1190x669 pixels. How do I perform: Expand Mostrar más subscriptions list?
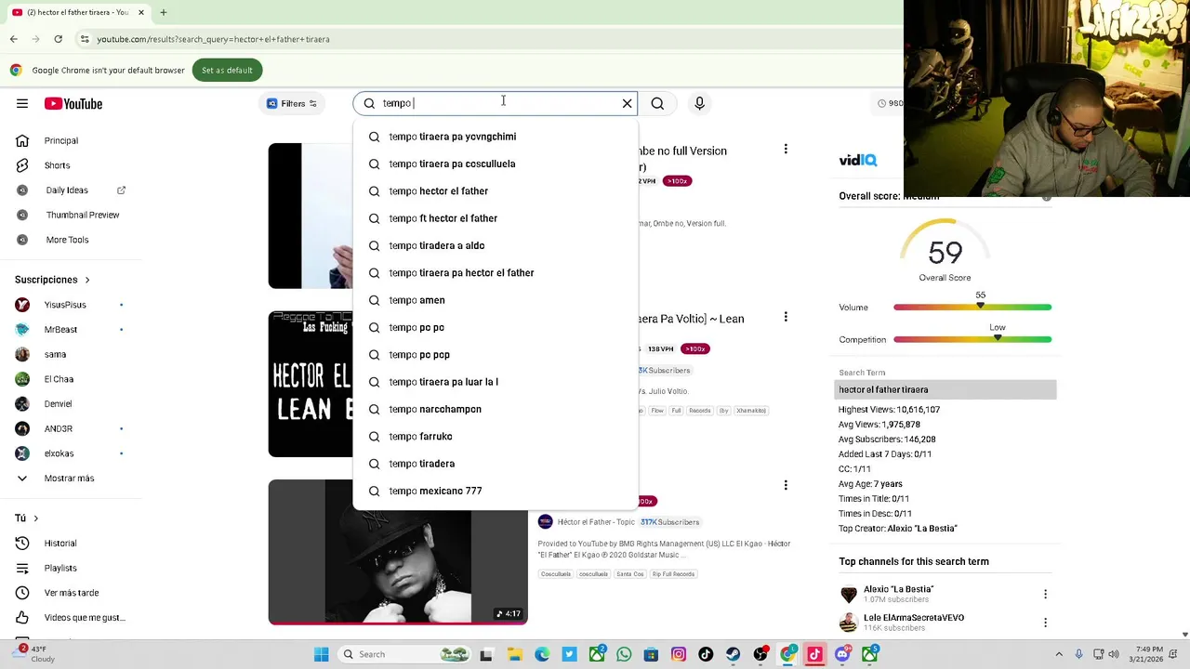click(x=70, y=479)
